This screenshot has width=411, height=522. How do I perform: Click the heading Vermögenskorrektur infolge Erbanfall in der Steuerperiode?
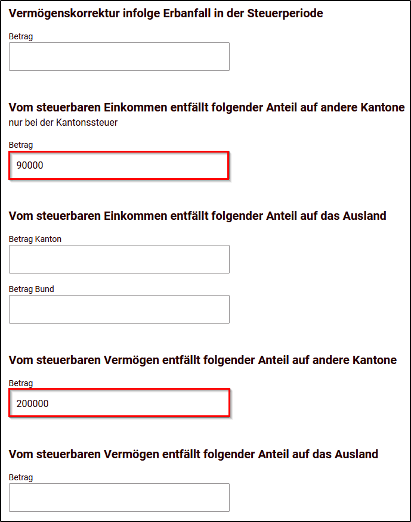click(x=166, y=14)
